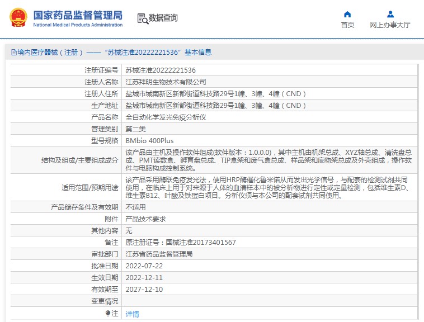Click the 无 value for 其他内容
Image resolution: width=424 pixels, height=322 pixels.
[129, 231]
